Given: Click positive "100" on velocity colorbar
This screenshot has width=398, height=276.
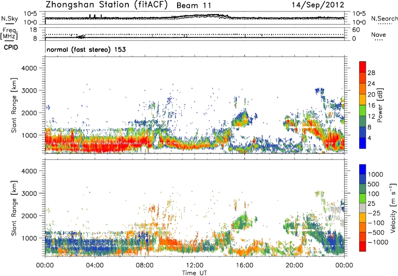Looking at the screenshot, I should pyautogui.click(x=374, y=194).
